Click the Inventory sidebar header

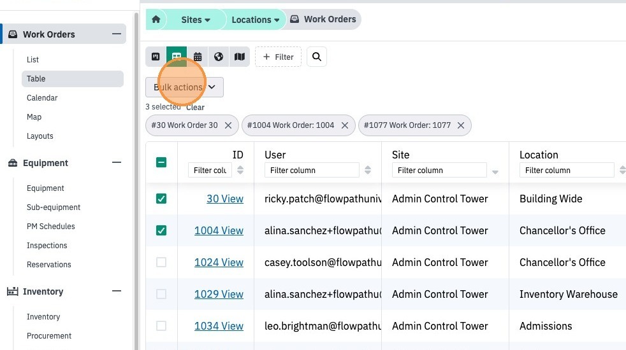click(43, 291)
